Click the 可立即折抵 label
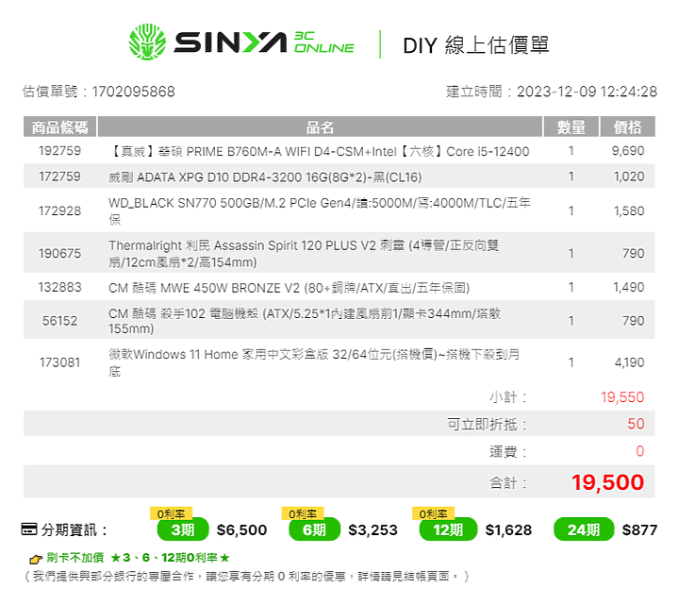Image resolution: width=679 pixels, height=605 pixels. pyautogui.click(x=488, y=425)
